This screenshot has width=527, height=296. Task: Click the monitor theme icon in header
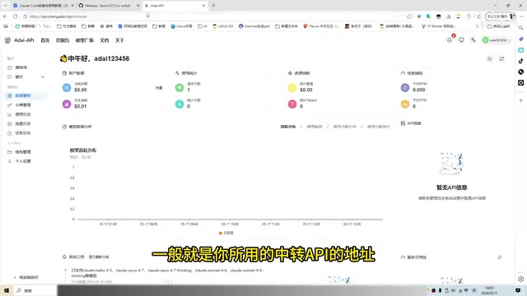point(461,40)
